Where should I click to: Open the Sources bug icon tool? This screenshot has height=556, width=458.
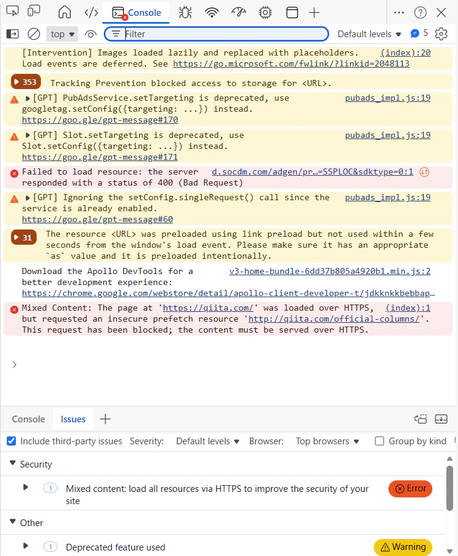tap(185, 13)
